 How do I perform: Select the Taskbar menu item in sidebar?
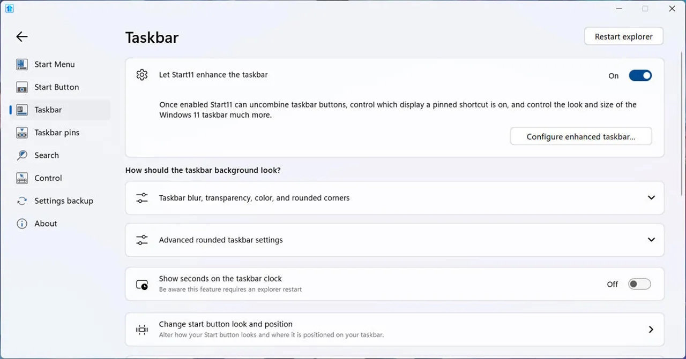point(48,110)
